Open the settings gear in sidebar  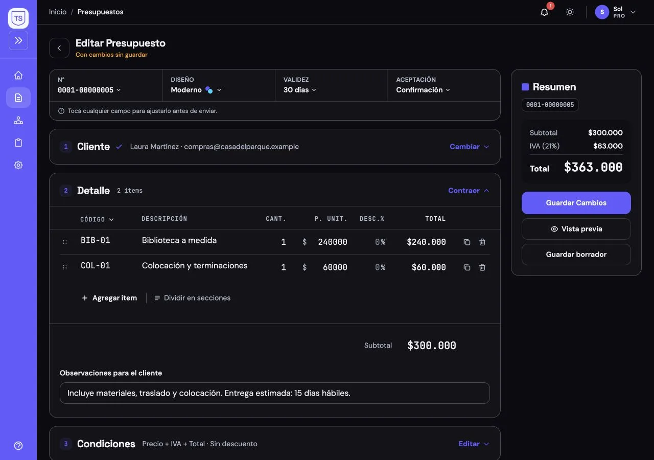coord(18,165)
